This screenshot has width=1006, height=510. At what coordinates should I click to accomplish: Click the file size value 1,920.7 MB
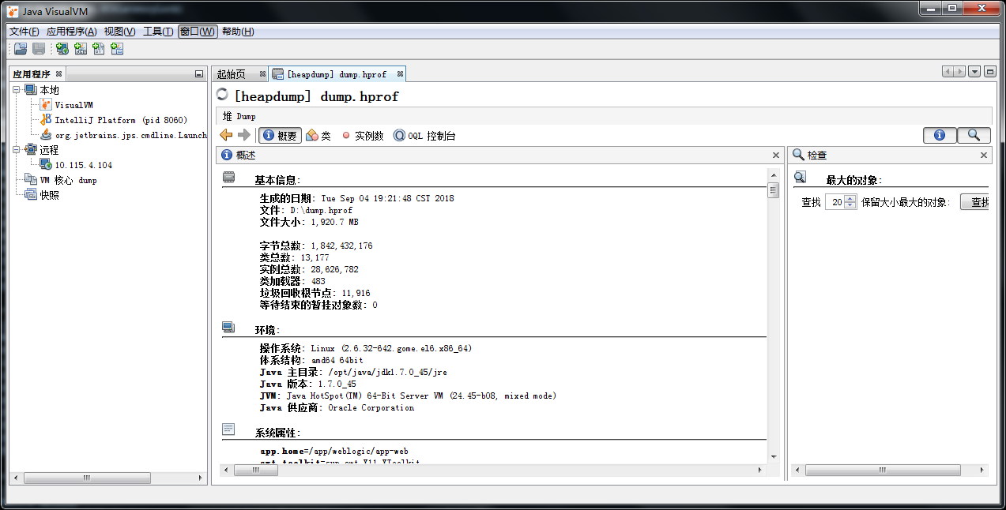pos(334,223)
